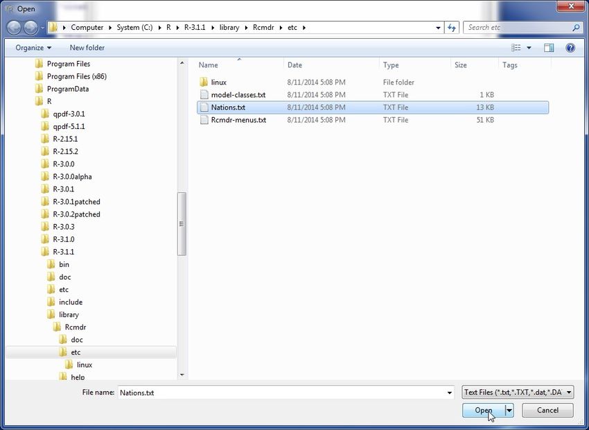Click the bin folder icon in tree
Screen dimensions: 589x430
(51, 264)
